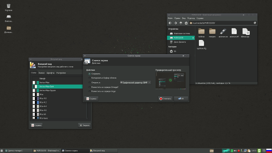Switch to the Настройки tab
Image resolution: width=272 pixels, height=153 pixels.
[x=61, y=73]
